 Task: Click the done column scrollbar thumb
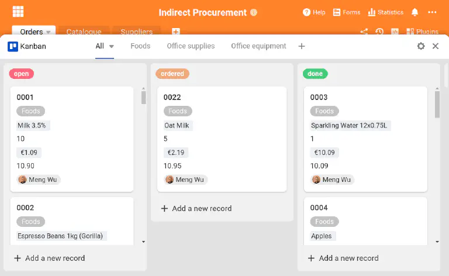[x=437, y=104]
